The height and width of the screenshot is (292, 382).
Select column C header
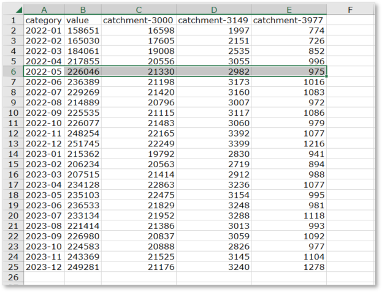click(138, 10)
